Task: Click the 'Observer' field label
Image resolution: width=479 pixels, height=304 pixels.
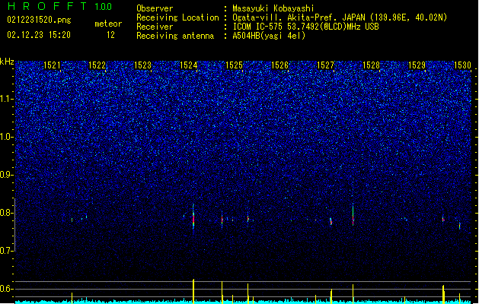Action: [155, 8]
